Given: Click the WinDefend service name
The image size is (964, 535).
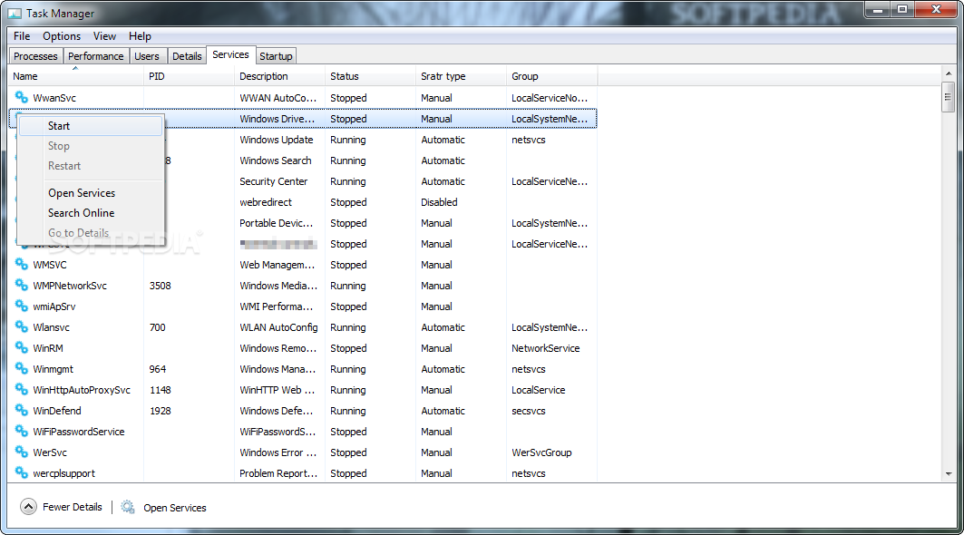Looking at the screenshot, I should tap(57, 411).
